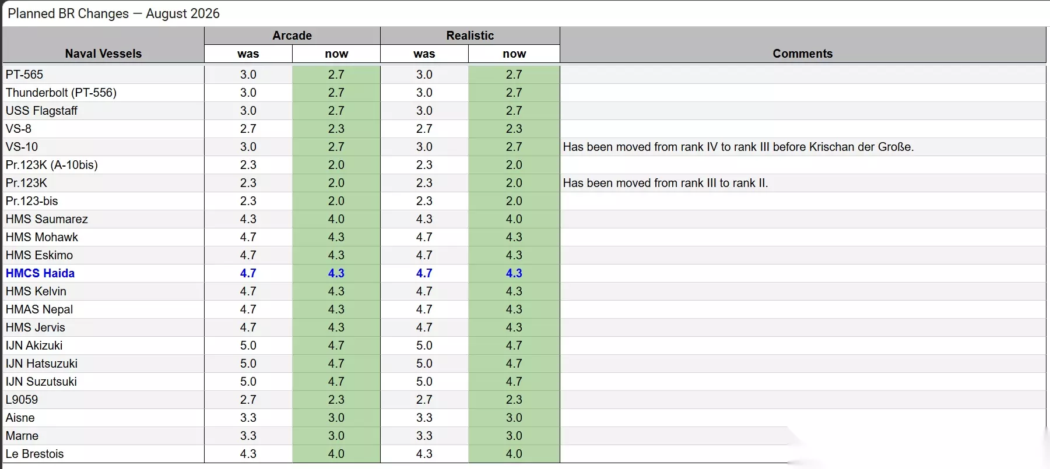The image size is (1050, 469).
Task: Click the Realistic group header
Action: pyautogui.click(x=470, y=36)
